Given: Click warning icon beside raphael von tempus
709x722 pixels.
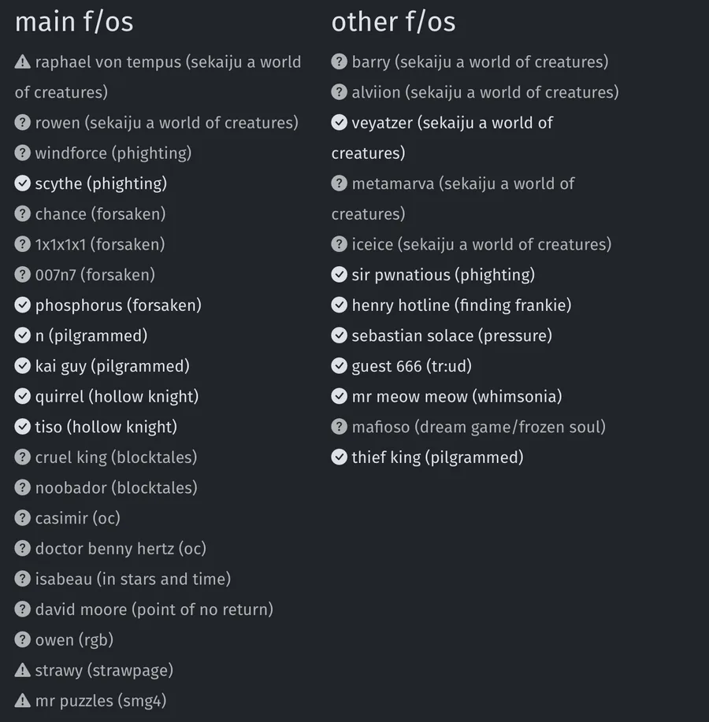Looking at the screenshot, I should pyautogui.click(x=22, y=61).
